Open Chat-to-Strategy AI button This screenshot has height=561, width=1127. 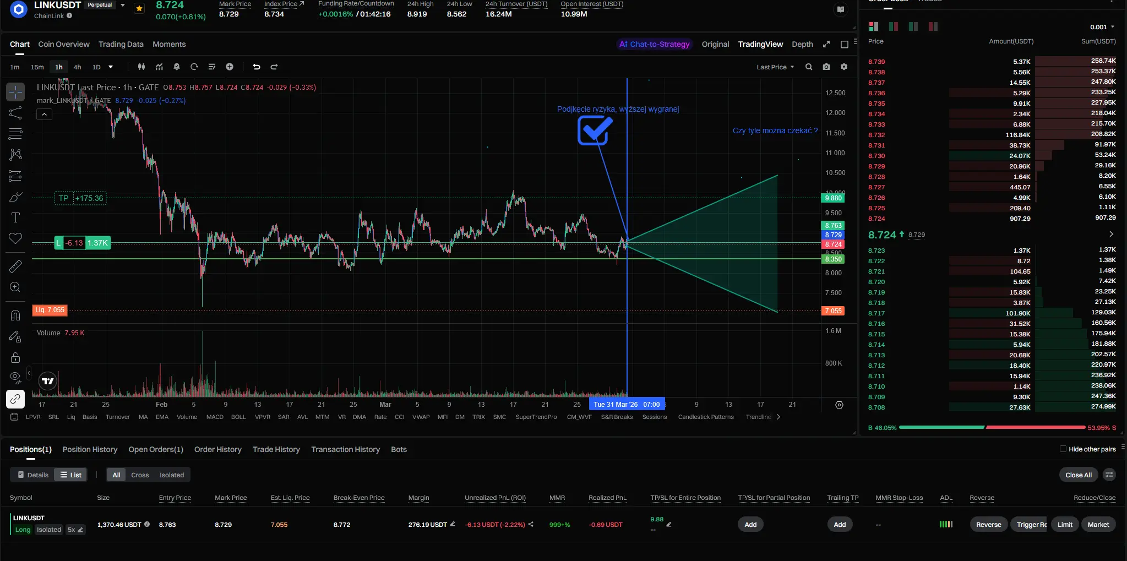655,44
